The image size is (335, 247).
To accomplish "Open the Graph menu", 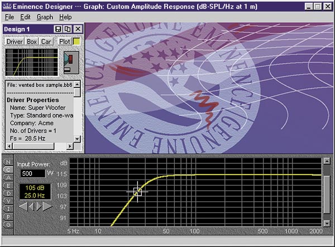I will click(45, 17).
